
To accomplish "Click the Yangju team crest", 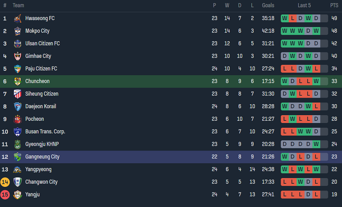I will [x=18, y=194].
